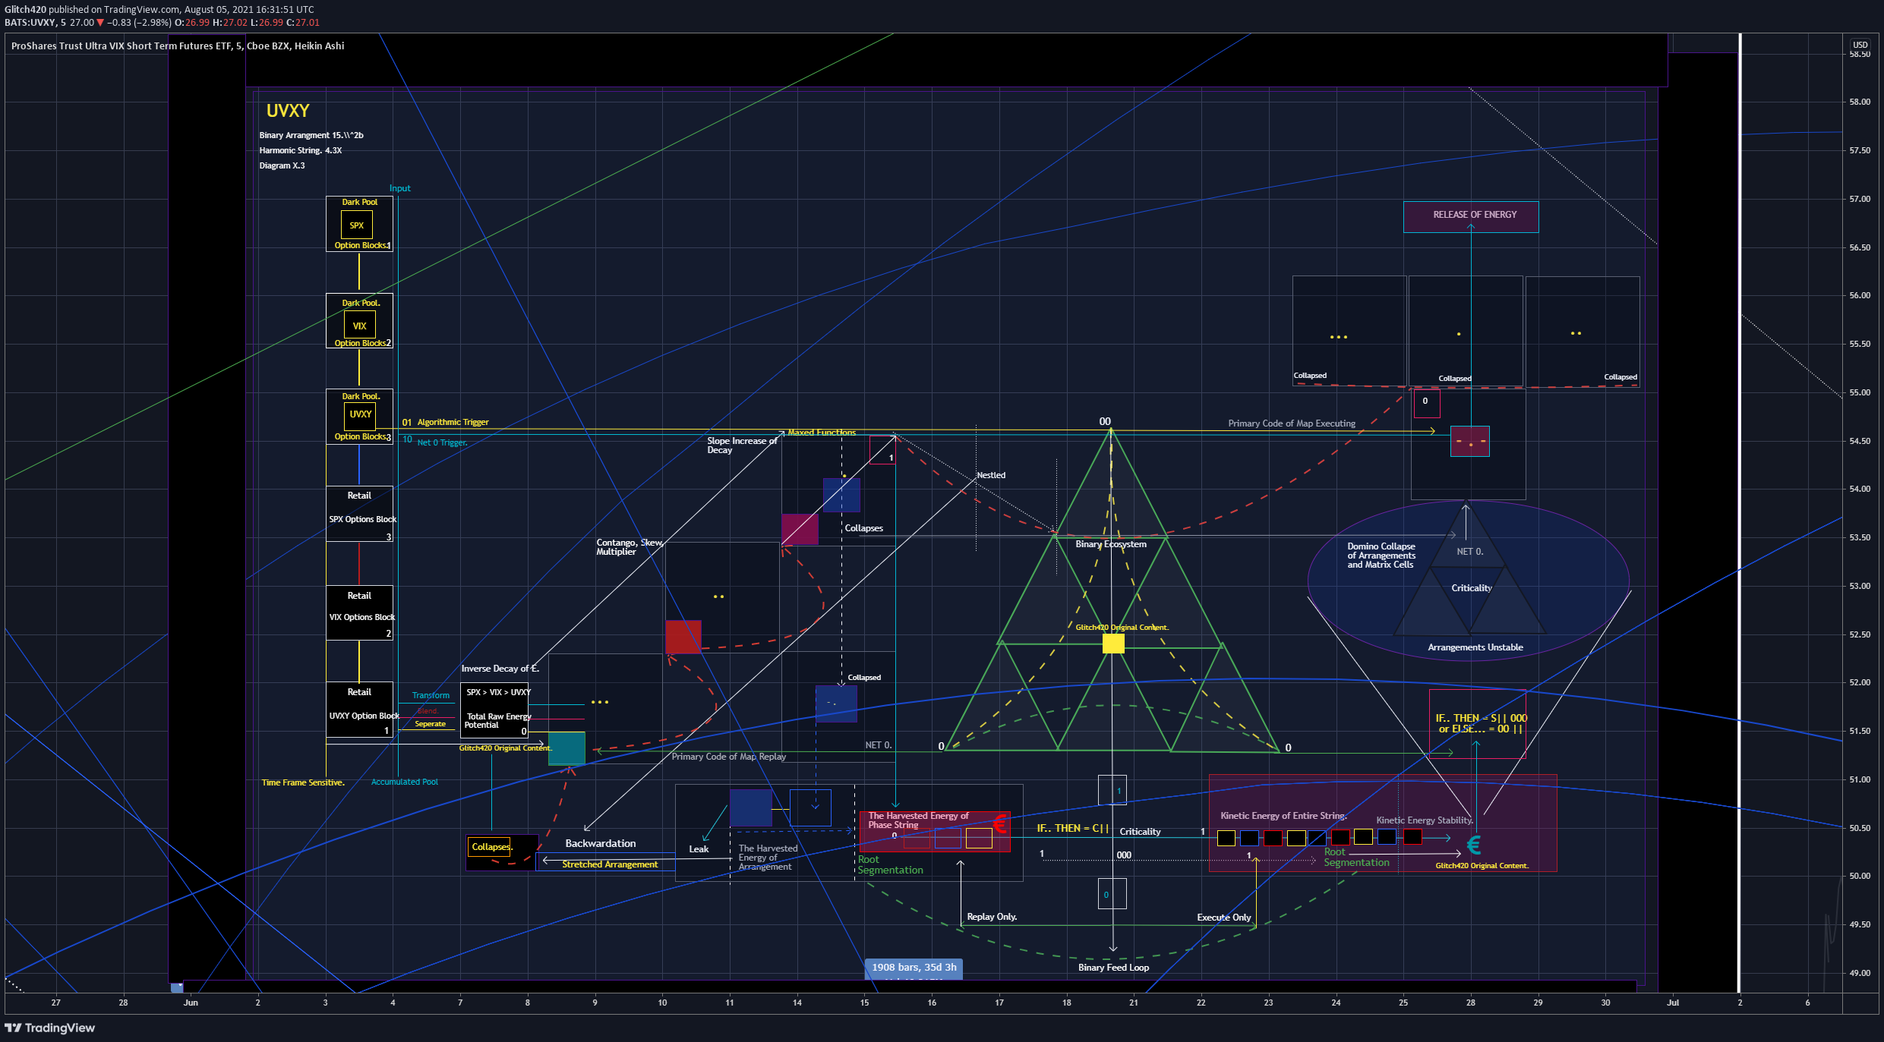Click the 'Net 0 Trigger.' label
This screenshot has height=1042, width=1884.
[442, 442]
